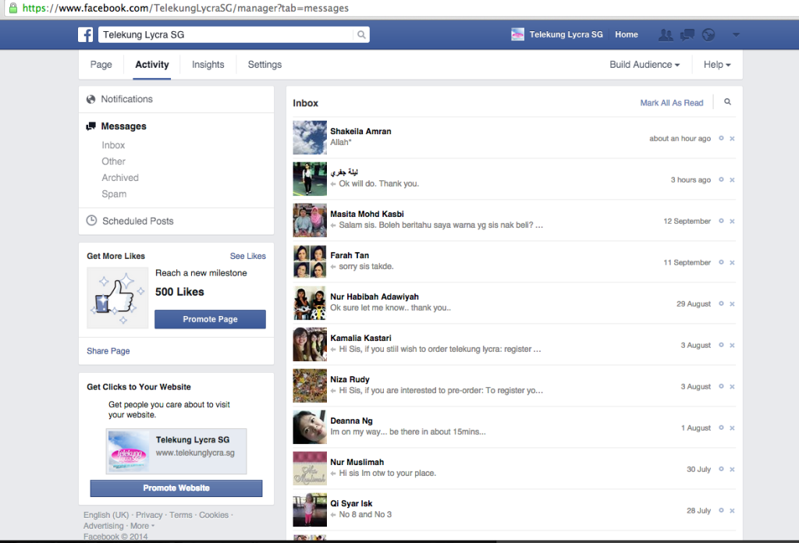Viewport: 799px width, 543px height.
Task: Open the Cookies footer link
Action: point(214,515)
